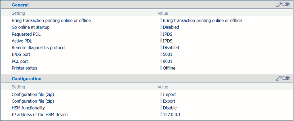
Task: Collapse the Configuration section header
Action: click(26, 78)
